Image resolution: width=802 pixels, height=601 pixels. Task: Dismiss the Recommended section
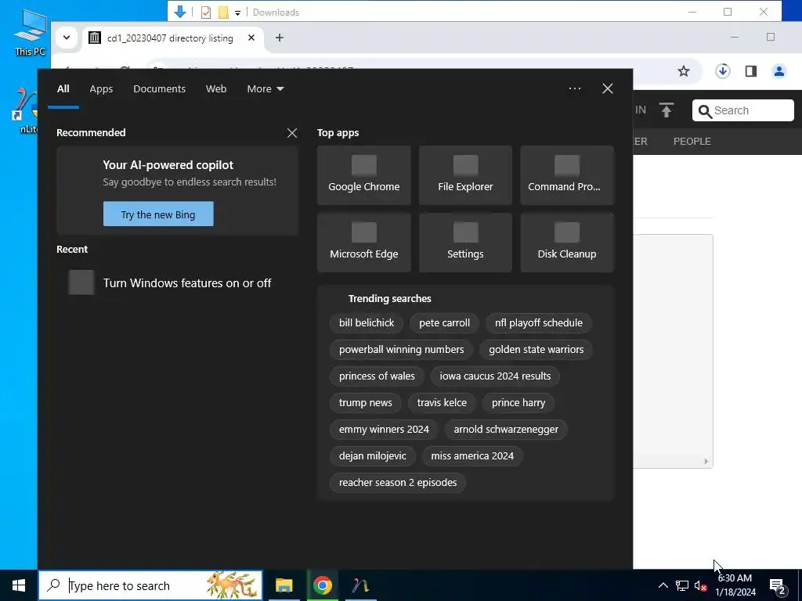point(292,133)
